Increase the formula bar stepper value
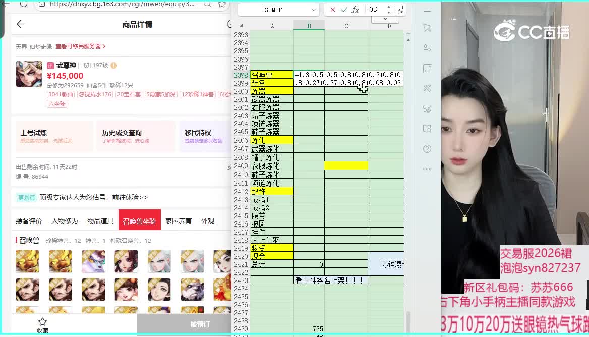 (x=388, y=7)
